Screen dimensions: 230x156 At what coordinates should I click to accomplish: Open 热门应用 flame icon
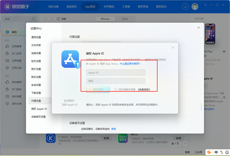[7, 53]
